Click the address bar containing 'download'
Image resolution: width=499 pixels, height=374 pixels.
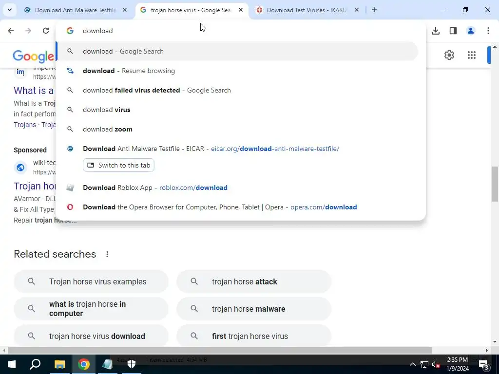click(240, 31)
